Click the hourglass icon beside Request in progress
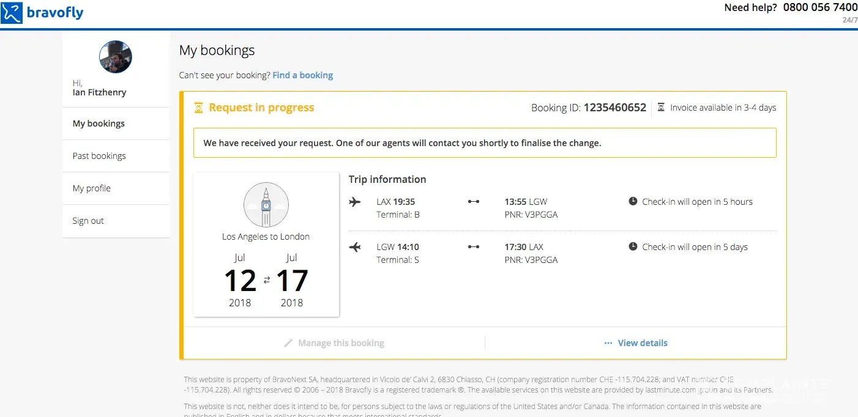Viewport: 858px width, 417px height. coord(198,108)
